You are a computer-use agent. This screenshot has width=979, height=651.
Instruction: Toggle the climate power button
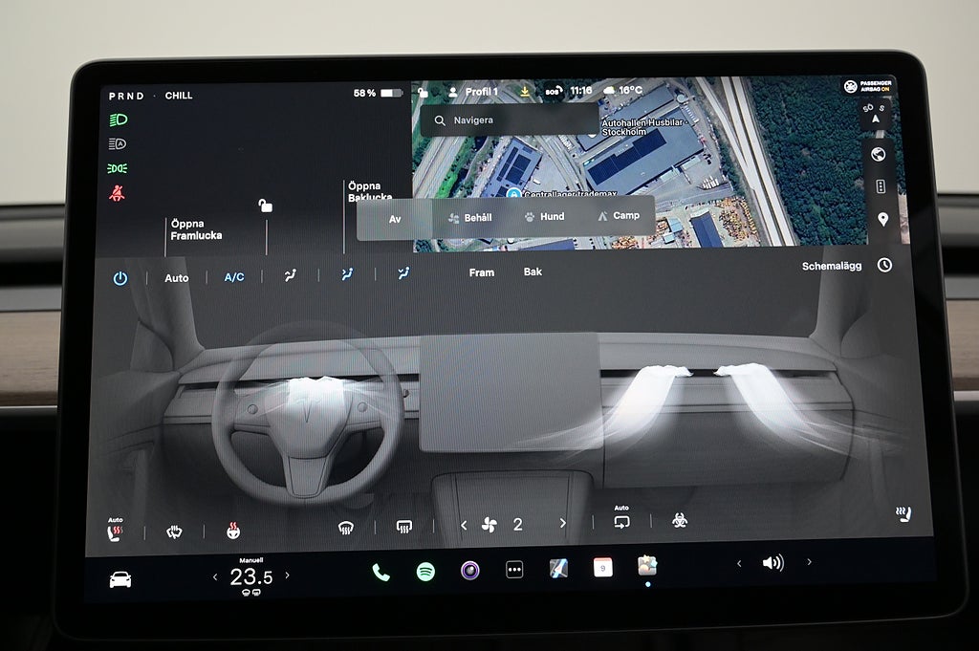(120, 278)
